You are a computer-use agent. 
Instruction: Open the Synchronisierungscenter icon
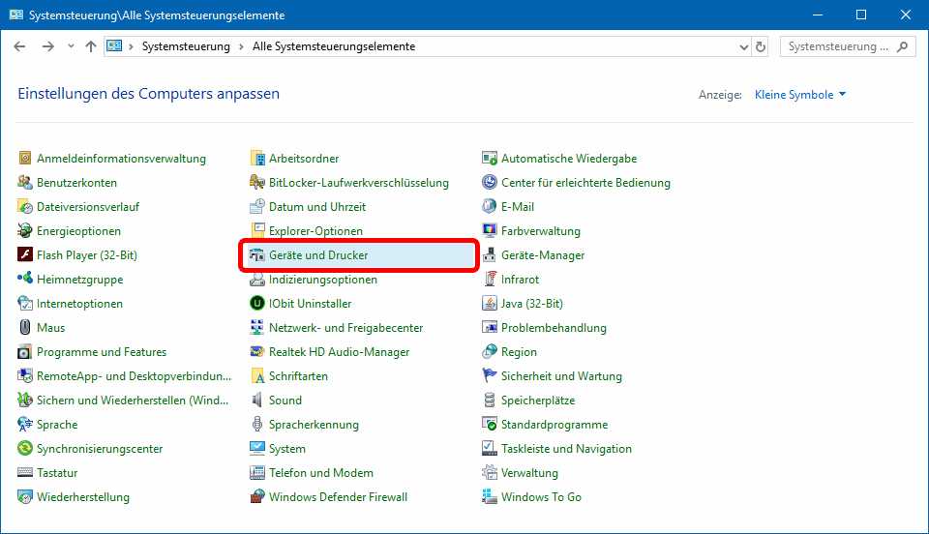pos(26,449)
